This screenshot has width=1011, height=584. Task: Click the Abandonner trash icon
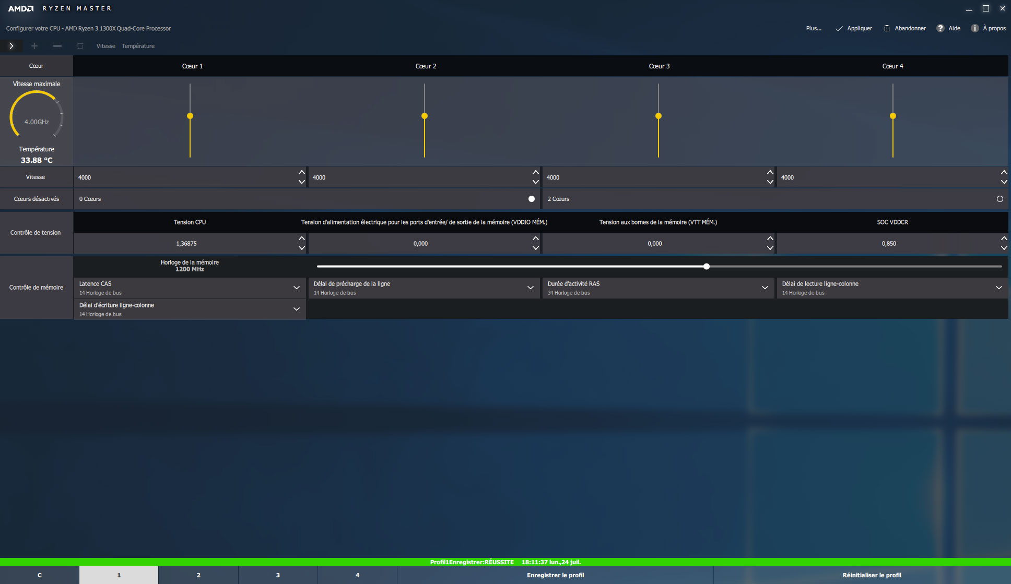tap(887, 29)
